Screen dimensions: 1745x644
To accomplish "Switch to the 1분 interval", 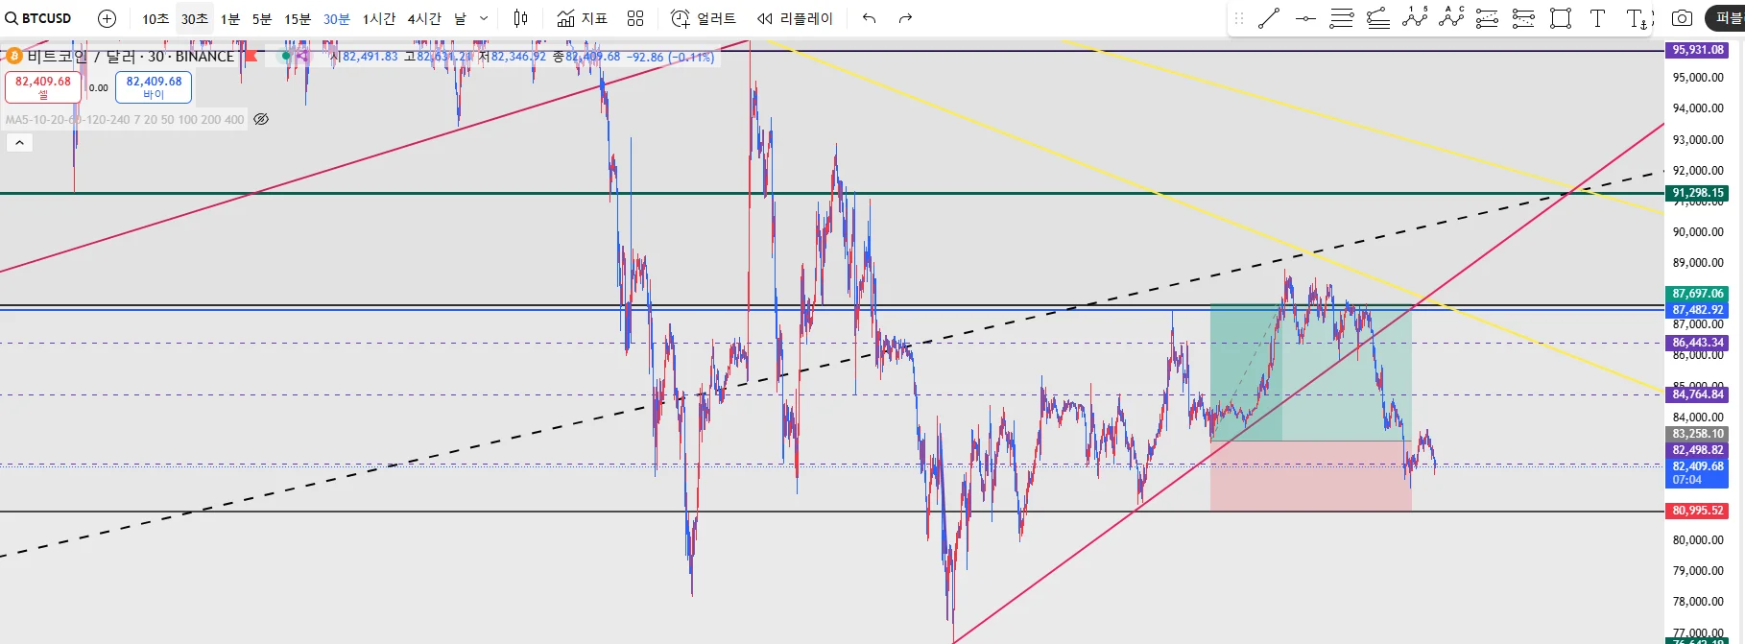I will (230, 18).
